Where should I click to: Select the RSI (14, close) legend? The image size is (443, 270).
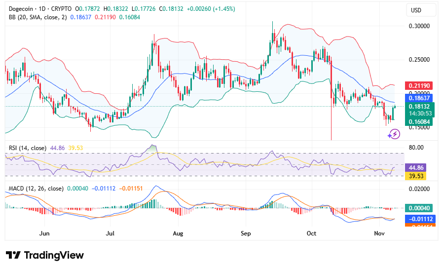27,148
